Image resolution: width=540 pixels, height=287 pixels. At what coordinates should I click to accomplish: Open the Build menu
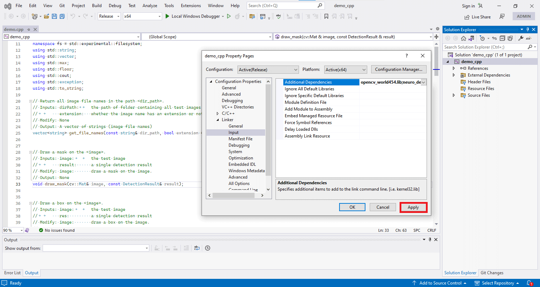tap(97, 6)
